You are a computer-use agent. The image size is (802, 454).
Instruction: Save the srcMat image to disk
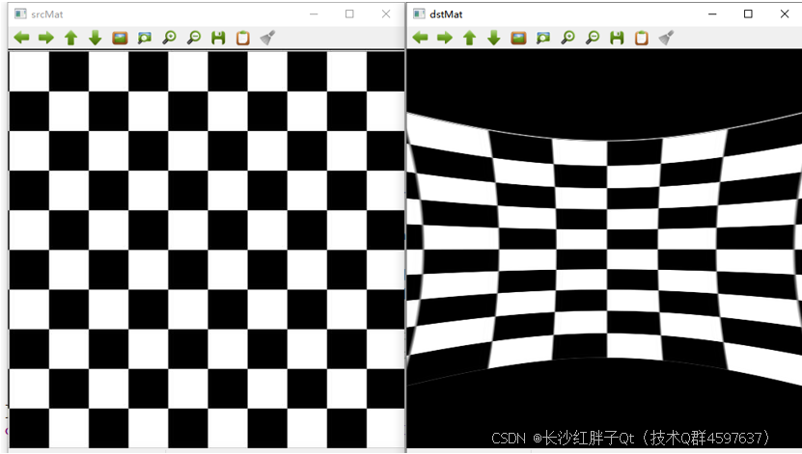click(218, 38)
